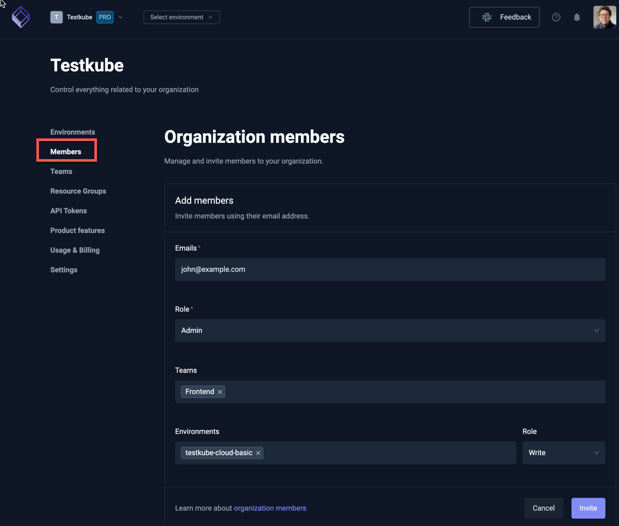The height and width of the screenshot is (526, 619).
Task: Remove the Frontend team tag
Action: [220, 392]
